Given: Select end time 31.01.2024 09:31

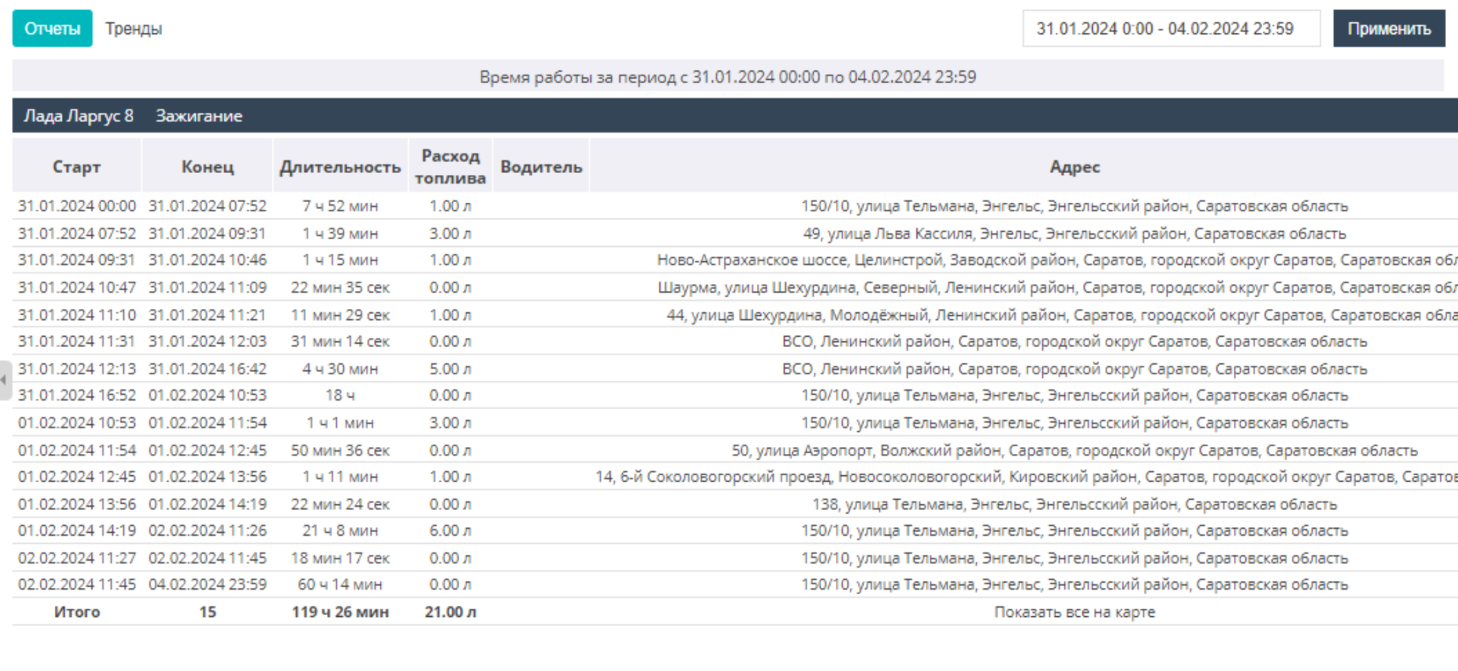Looking at the screenshot, I should click(207, 233).
